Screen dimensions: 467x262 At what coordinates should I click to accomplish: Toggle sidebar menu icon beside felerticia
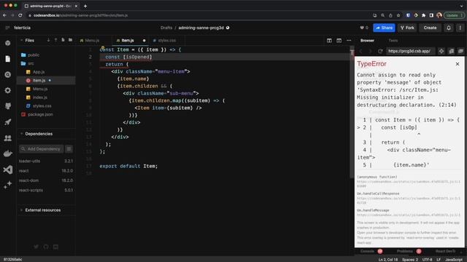(7, 28)
